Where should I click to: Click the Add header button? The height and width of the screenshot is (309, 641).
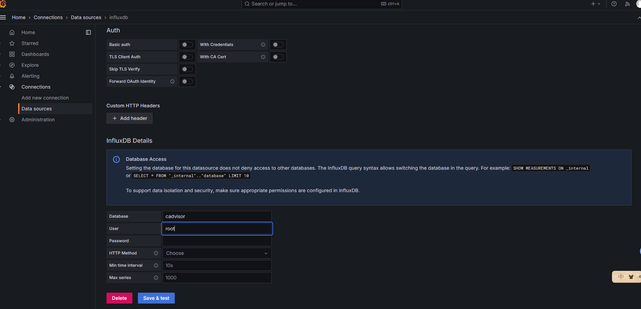point(129,118)
